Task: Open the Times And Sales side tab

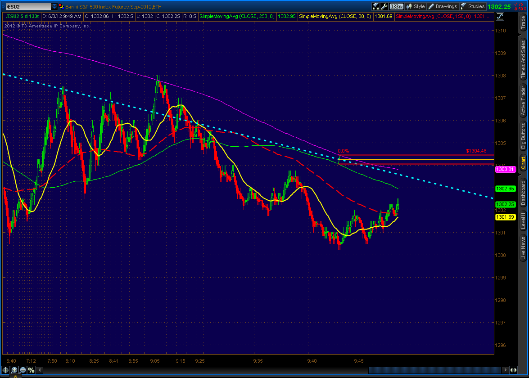Action: (523, 59)
